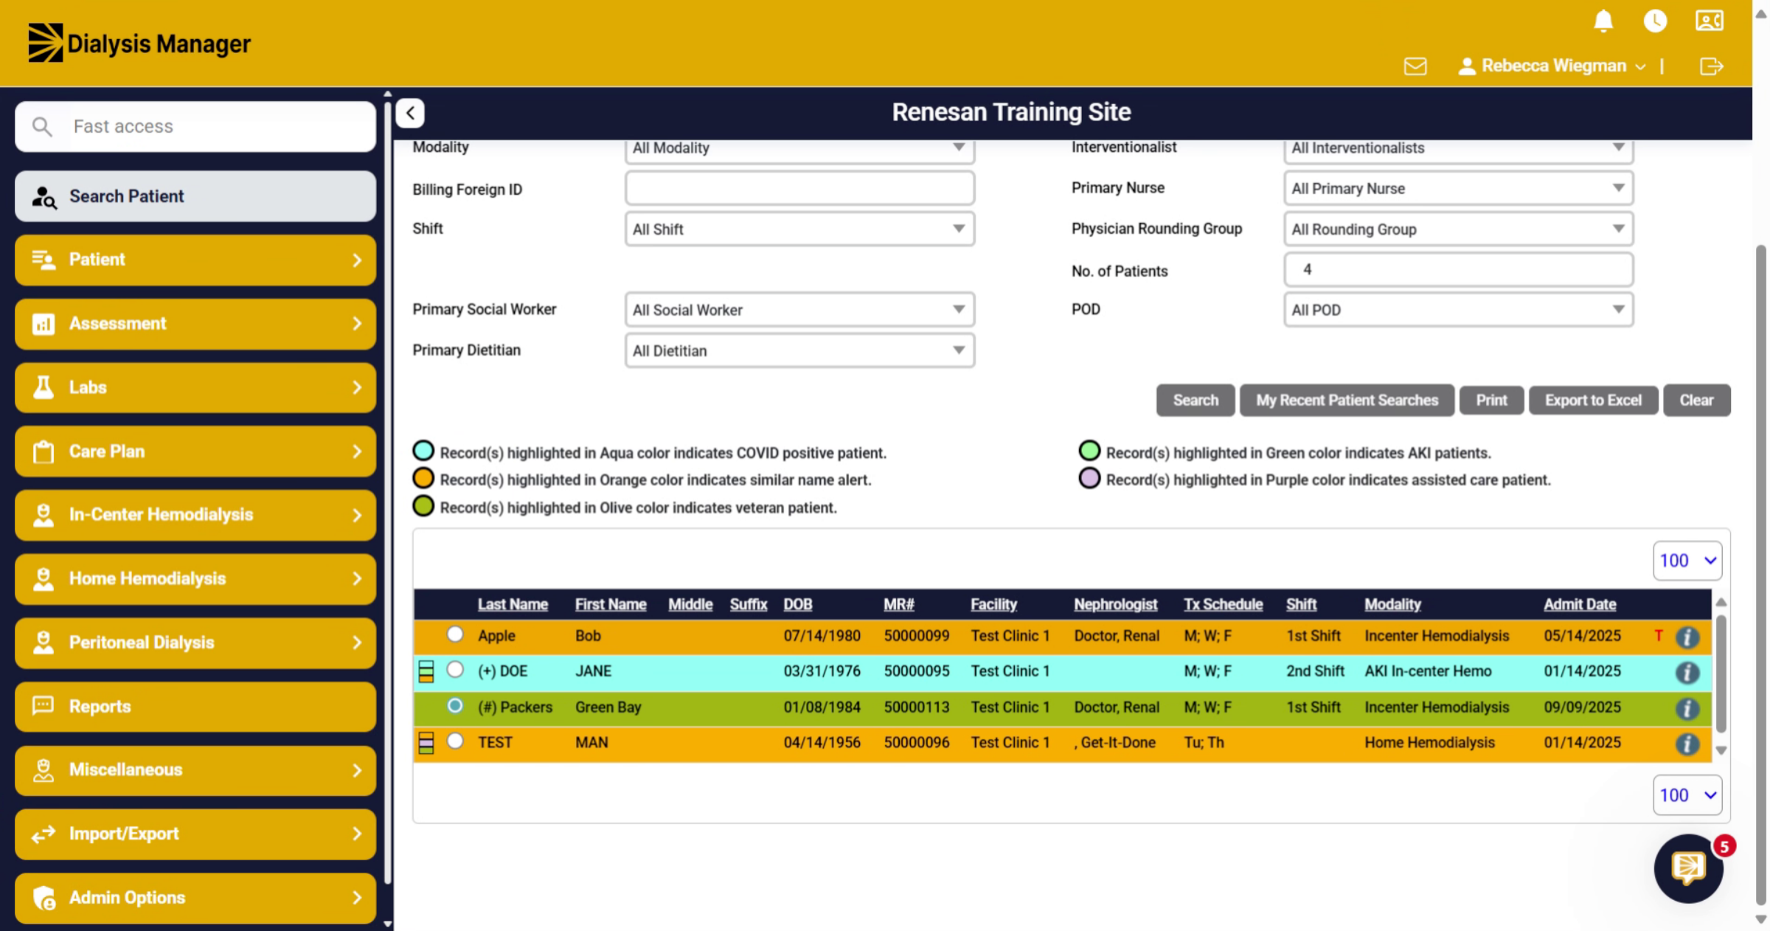Screen dimensions: 1770x931
Task: Sort by the Last Name column header
Action: point(513,605)
